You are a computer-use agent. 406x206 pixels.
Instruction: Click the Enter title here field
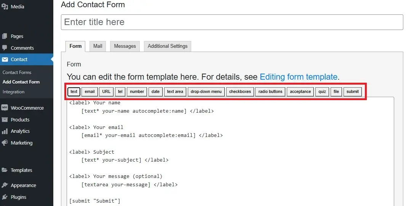tap(232, 22)
